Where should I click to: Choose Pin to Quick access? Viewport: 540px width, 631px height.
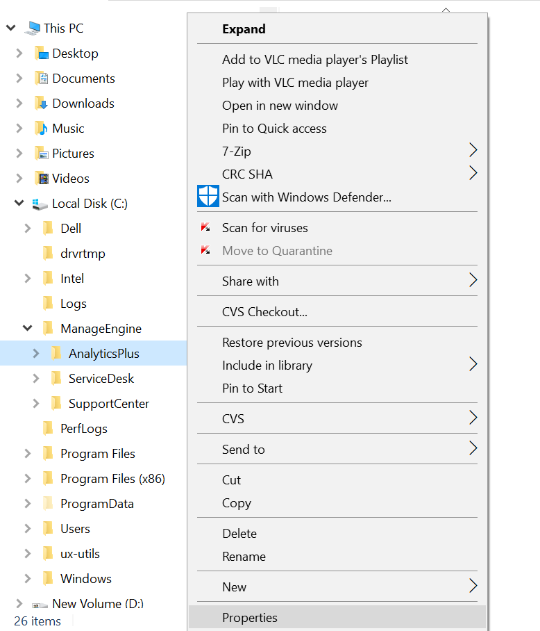tap(274, 129)
